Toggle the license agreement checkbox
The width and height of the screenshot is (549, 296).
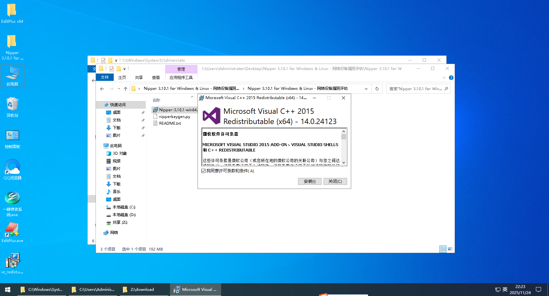(204, 171)
